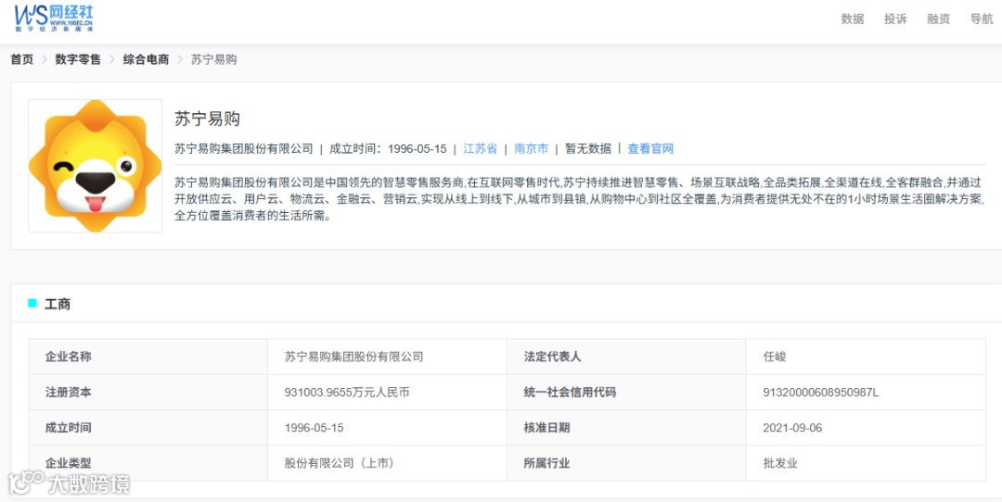
Task: Select the 企业类型 label cell
Action: pos(148,463)
